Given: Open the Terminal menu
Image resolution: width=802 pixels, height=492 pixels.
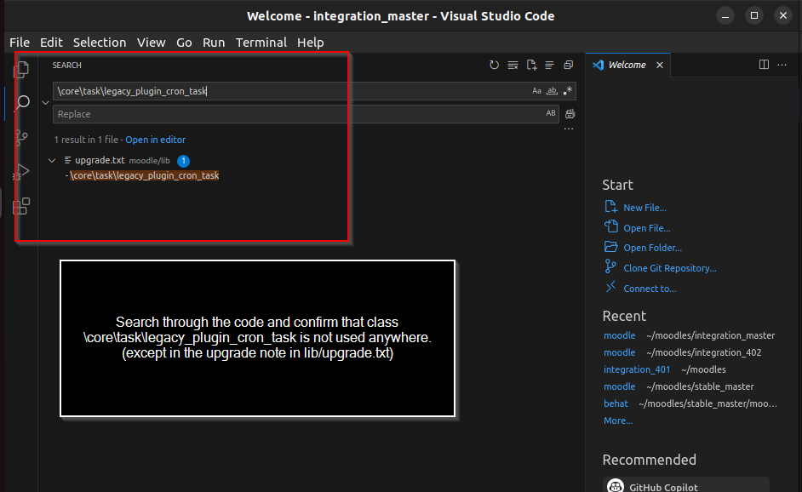Looking at the screenshot, I should tap(261, 43).
